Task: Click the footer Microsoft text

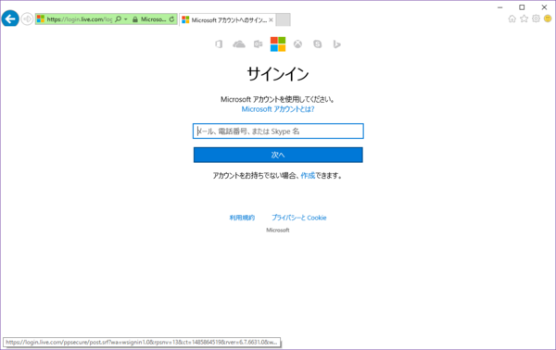Action: click(278, 230)
